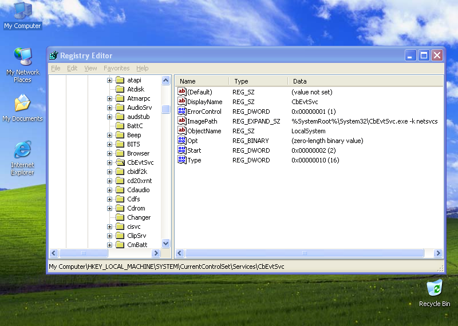Click the atapi folder icon
458x326 pixels.
(x=120, y=80)
